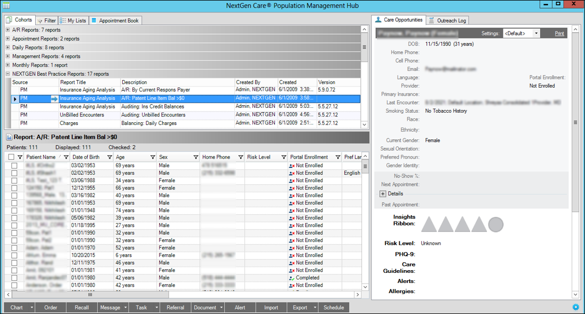The height and width of the screenshot is (314, 585).
Task: Check the patient born 03/16/1982
Action: [14, 195]
